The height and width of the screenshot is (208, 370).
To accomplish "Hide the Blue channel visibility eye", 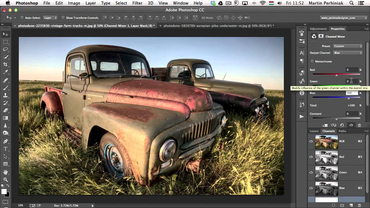I will pos(311,188).
